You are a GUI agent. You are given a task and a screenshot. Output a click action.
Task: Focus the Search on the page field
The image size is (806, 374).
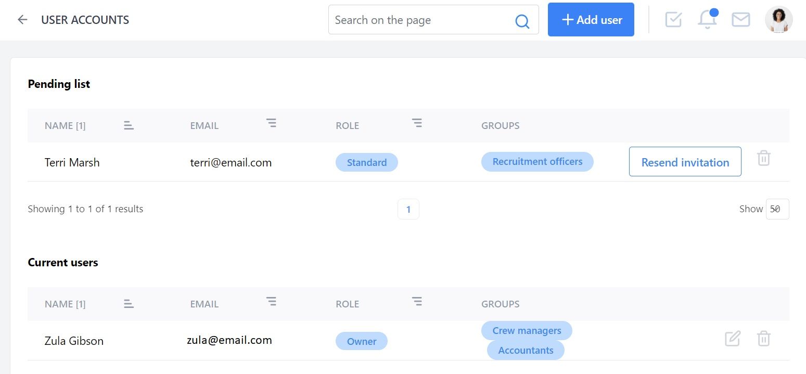coord(433,20)
